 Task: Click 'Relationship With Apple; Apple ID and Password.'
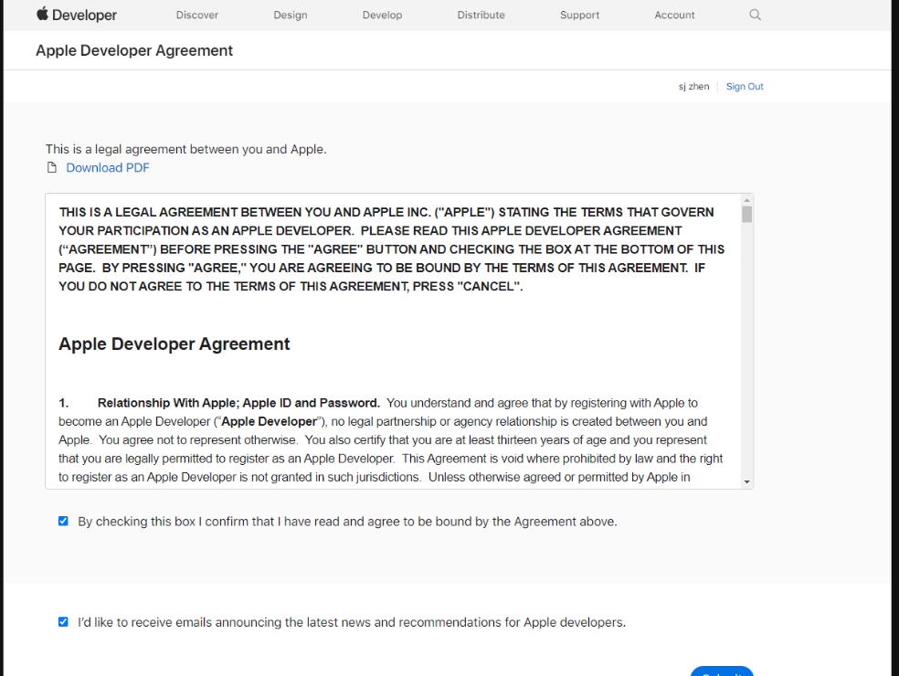[x=238, y=403]
